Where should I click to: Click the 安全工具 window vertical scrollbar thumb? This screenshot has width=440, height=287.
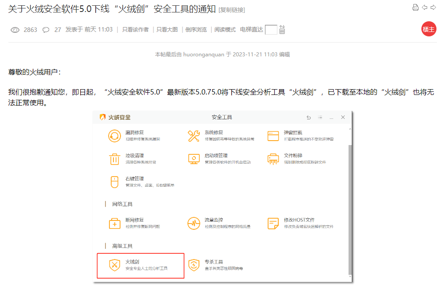tap(350, 210)
